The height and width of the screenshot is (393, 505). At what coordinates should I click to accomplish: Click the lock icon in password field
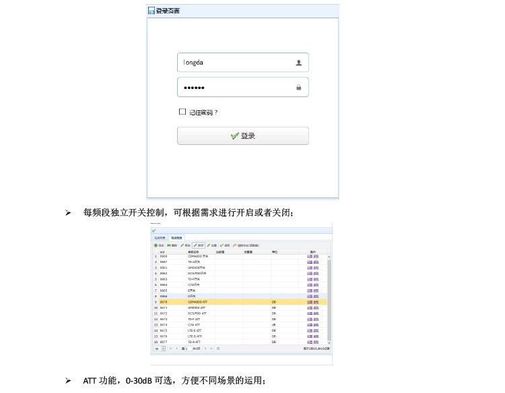[x=299, y=88]
